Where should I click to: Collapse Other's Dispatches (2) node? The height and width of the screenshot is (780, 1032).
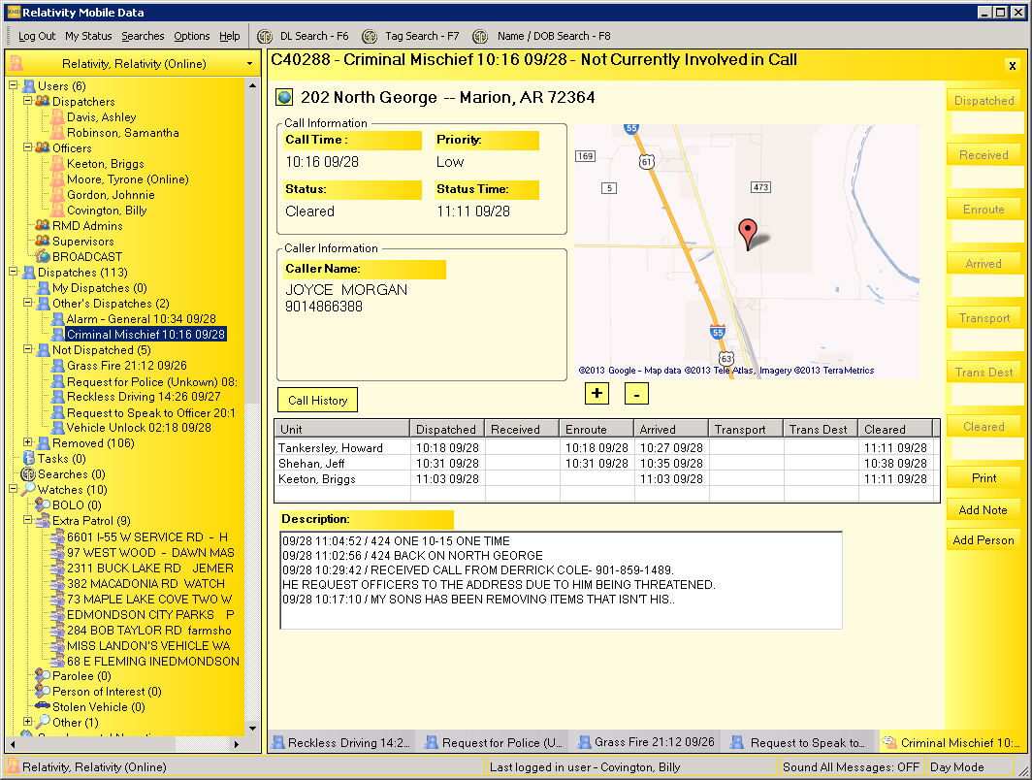click(x=27, y=303)
